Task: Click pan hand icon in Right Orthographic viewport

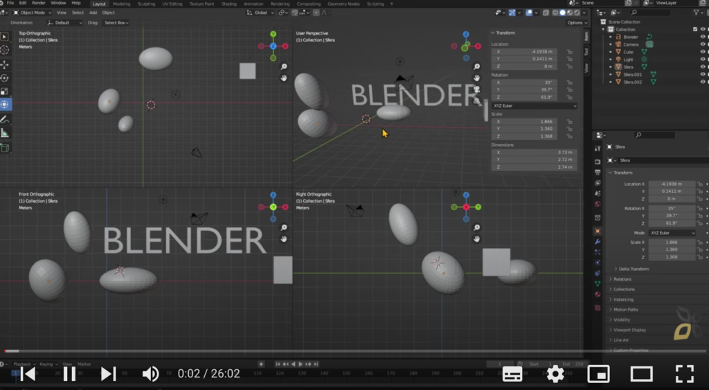Action: [476, 239]
